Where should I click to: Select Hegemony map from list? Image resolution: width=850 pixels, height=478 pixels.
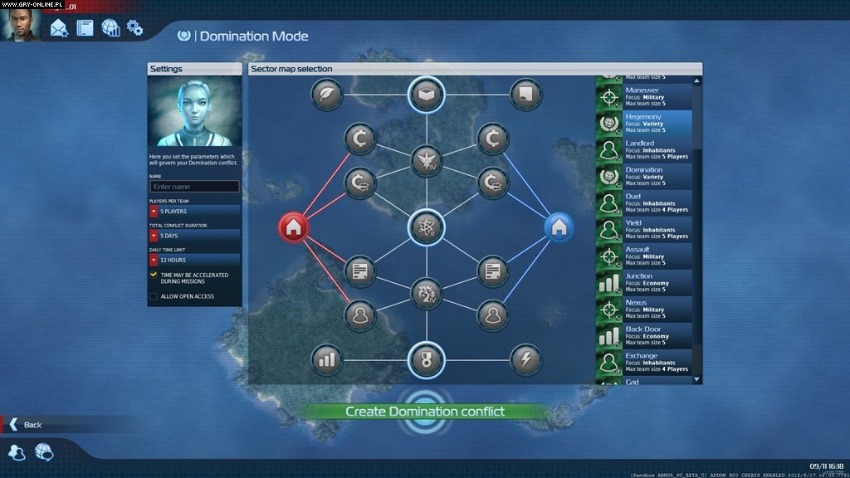tap(644, 124)
